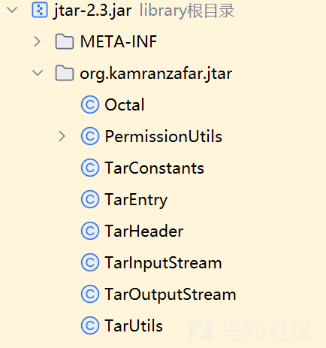
Task: Click the TarOutputStream class icon
Action: click(x=90, y=294)
